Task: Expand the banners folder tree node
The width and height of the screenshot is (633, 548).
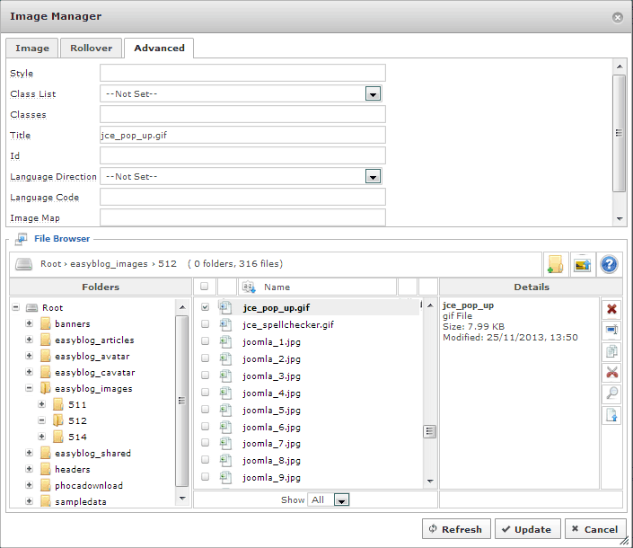Action: pyautogui.click(x=30, y=323)
